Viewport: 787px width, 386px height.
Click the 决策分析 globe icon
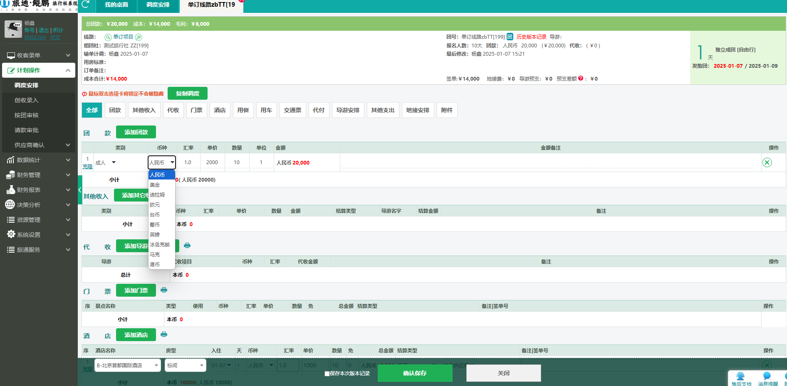click(10, 204)
